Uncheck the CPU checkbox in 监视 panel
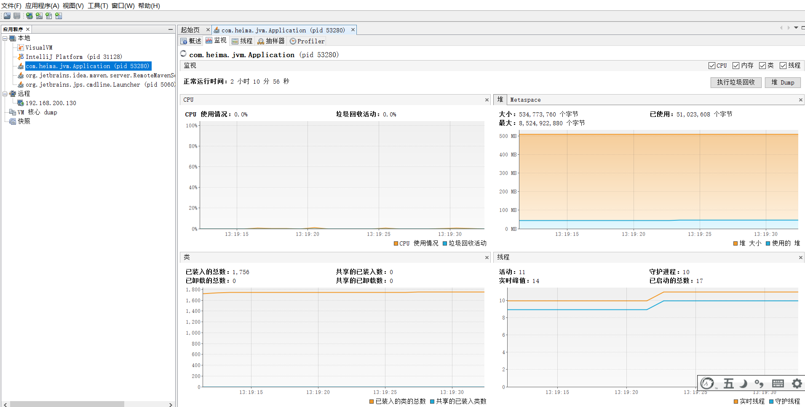The height and width of the screenshot is (407, 805). click(713, 66)
